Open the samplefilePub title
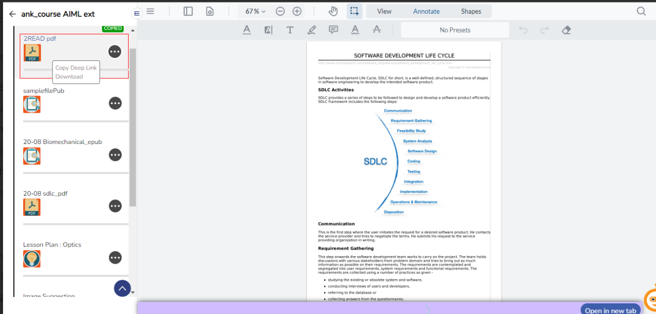The height and width of the screenshot is (314, 656). pyautogui.click(x=44, y=91)
